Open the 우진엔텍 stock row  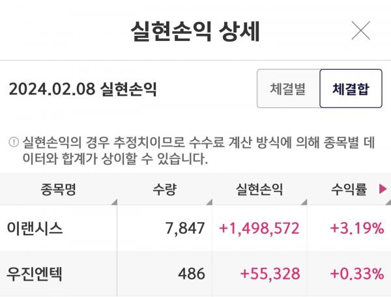click(x=195, y=274)
